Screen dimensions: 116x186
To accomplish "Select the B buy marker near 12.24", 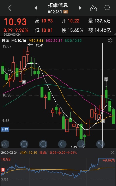I will pos(24,82).
